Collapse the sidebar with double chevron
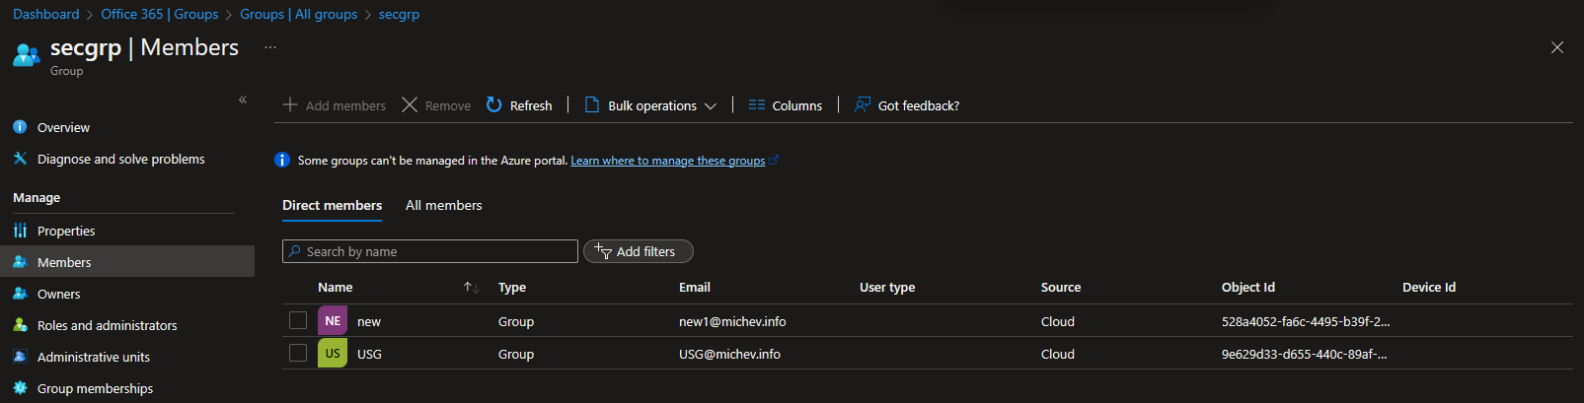Viewport: 1584px width, 403px height. click(x=243, y=100)
